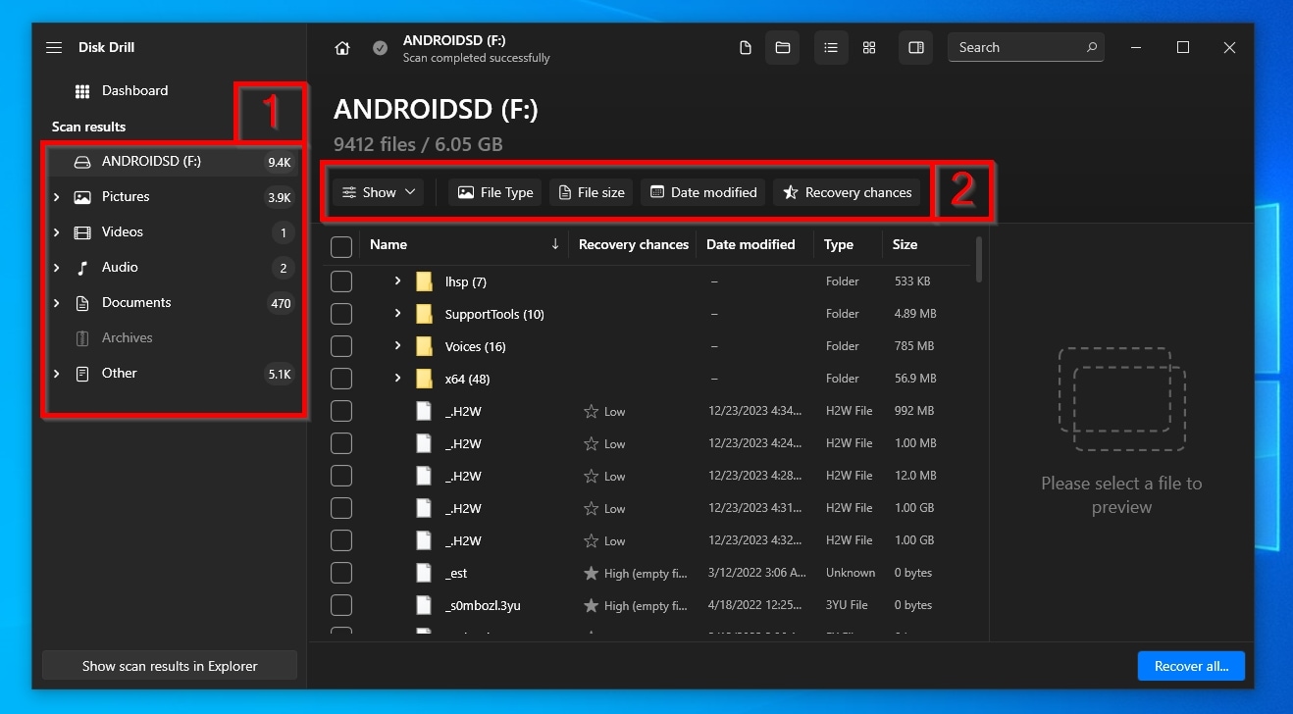The image size is (1293, 714).
Task: Expand the Voices folder row
Action: [x=397, y=346]
